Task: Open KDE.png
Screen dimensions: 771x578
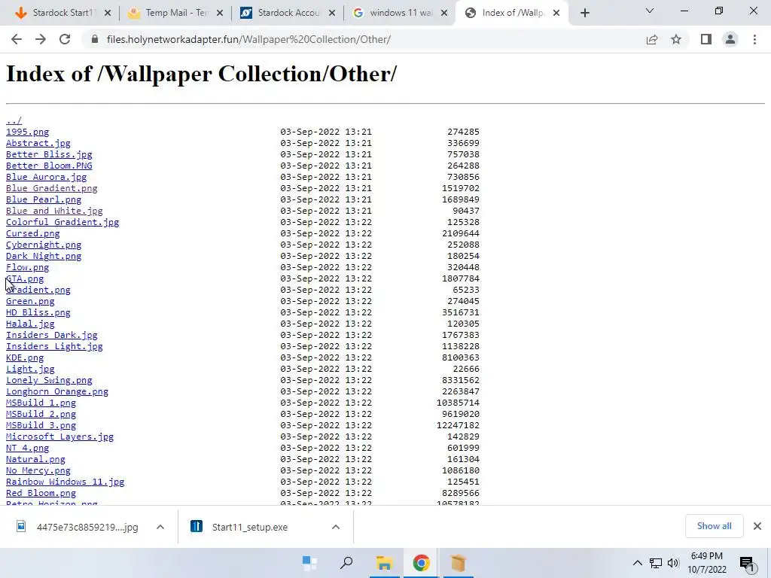Action: (25, 357)
